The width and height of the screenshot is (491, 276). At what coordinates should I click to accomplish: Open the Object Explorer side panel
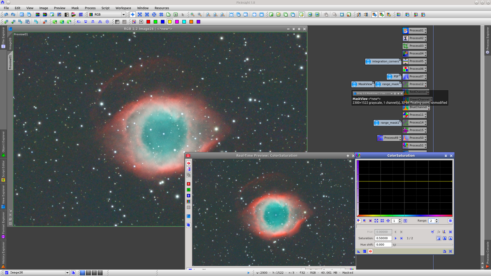coord(3,144)
